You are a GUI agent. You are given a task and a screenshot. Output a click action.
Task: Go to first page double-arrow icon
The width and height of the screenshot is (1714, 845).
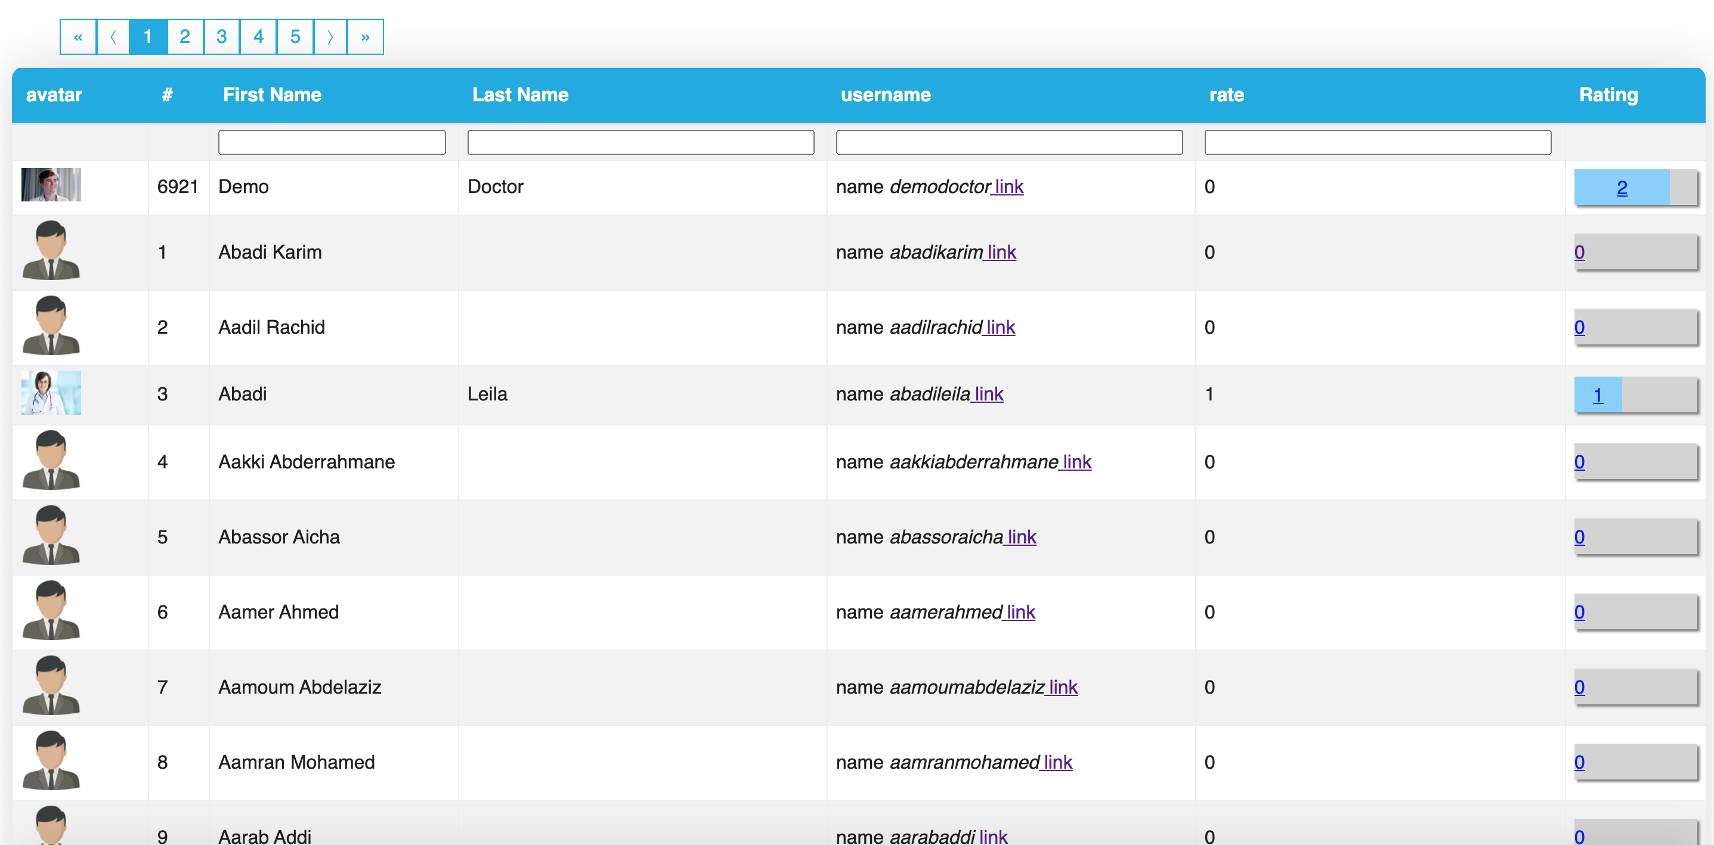point(78,37)
